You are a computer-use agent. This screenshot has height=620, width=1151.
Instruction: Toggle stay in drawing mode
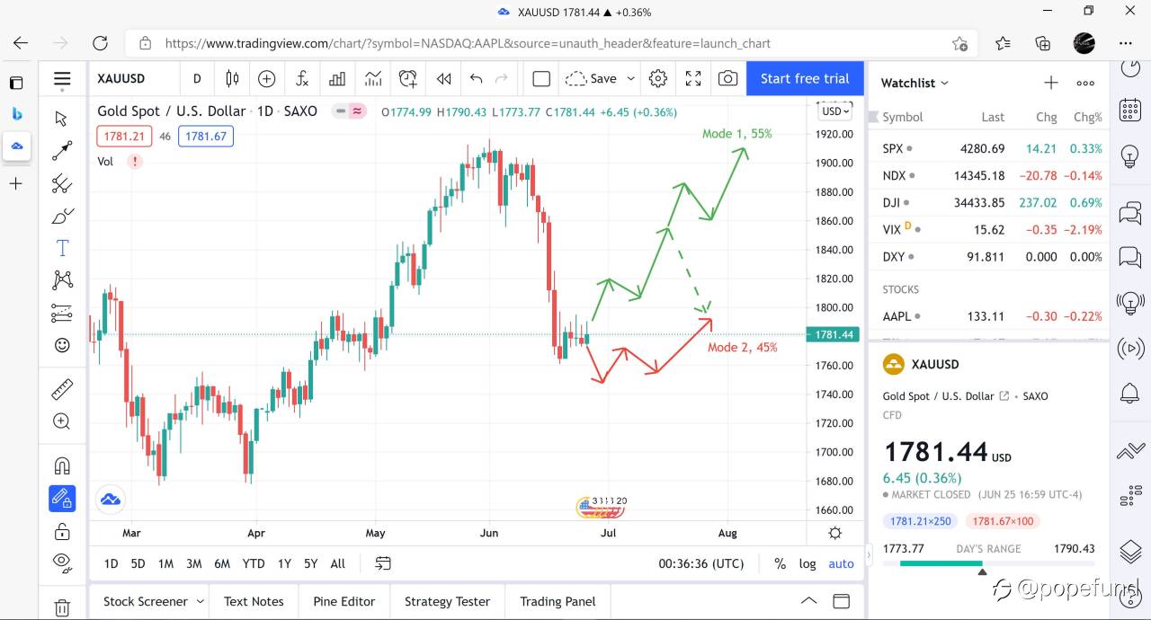point(62,498)
